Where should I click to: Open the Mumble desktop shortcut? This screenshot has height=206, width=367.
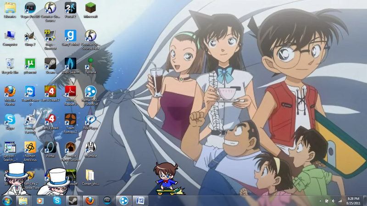point(90,148)
